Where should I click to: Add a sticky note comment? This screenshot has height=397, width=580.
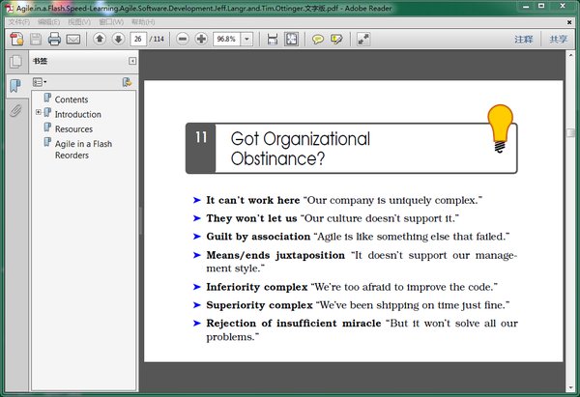click(x=318, y=39)
